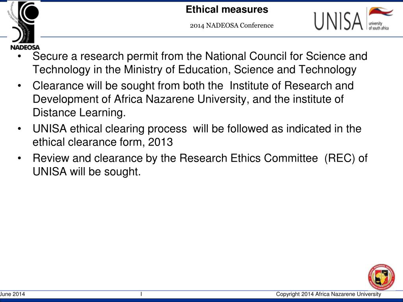Click the 'university of south africa' tagline
Screen dimensions: 403x302
tap(379, 26)
